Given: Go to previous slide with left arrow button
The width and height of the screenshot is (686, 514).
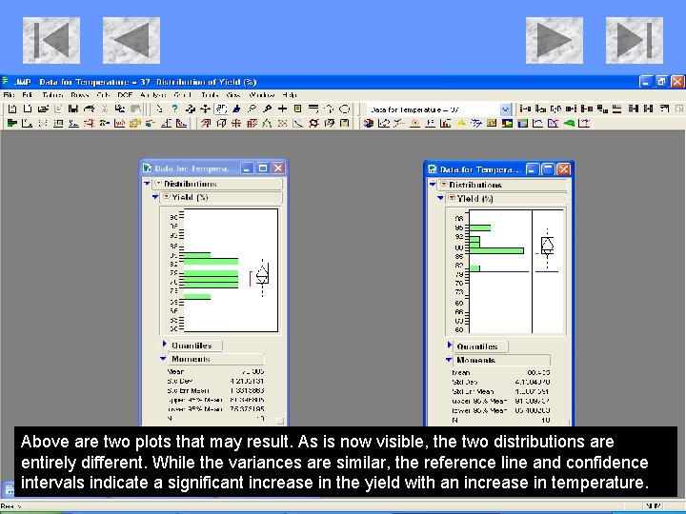Looking at the screenshot, I should (131, 41).
